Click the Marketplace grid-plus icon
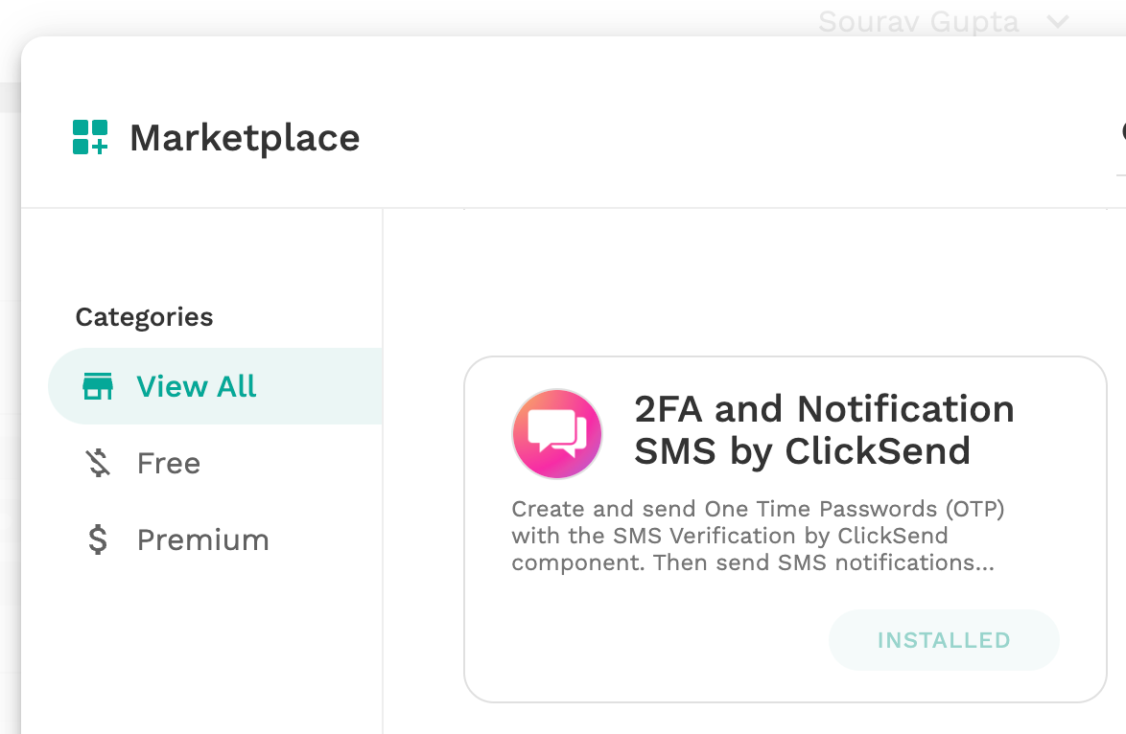This screenshot has height=734, width=1126. [x=90, y=137]
